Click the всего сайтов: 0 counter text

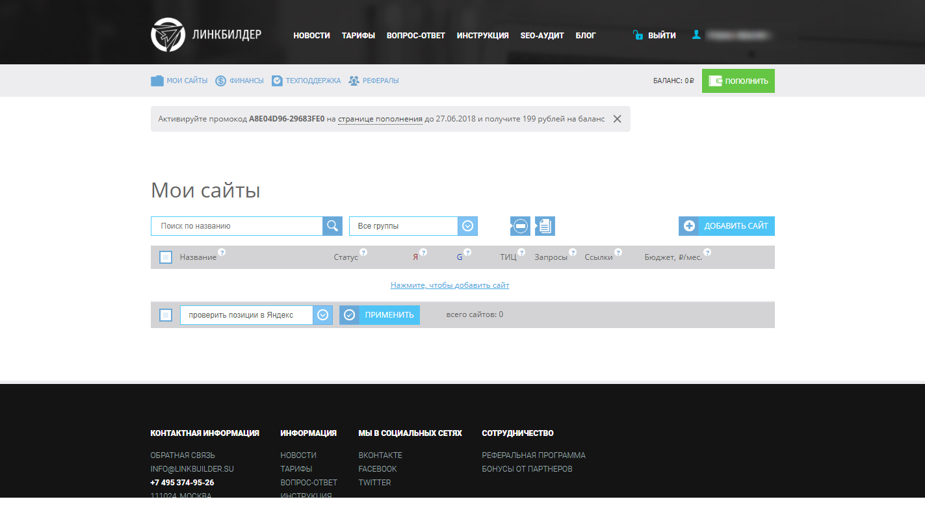[475, 314]
